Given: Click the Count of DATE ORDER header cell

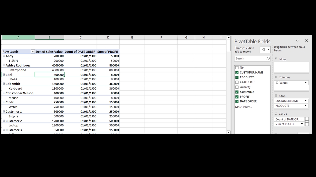Looking at the screenshot, I should 80,52.
